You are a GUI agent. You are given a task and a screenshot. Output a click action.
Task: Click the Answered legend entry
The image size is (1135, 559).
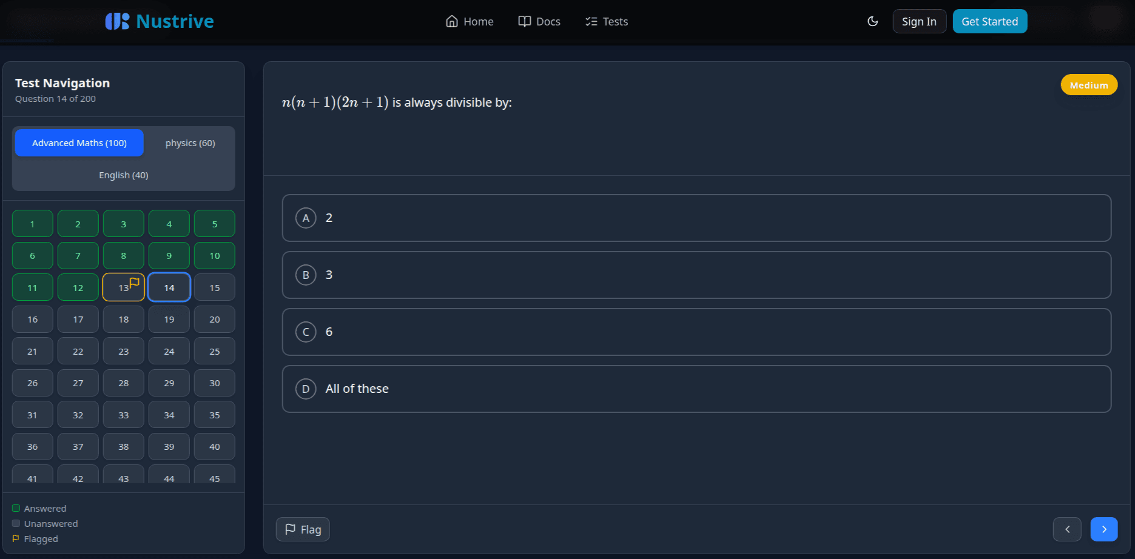(x=39, y=508)
